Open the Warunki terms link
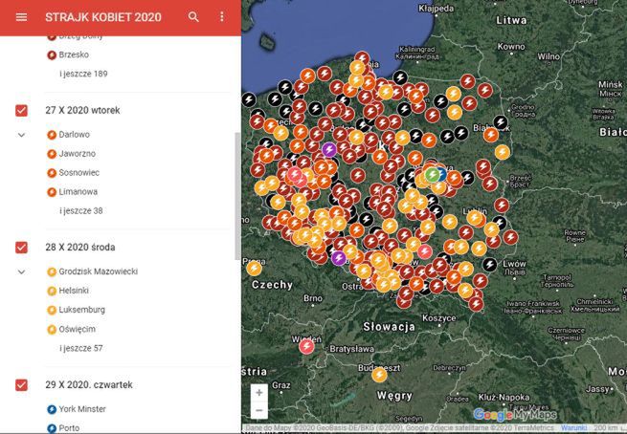Image resolution: width=627 pixels, height=434 pixels. pos(573,428)
